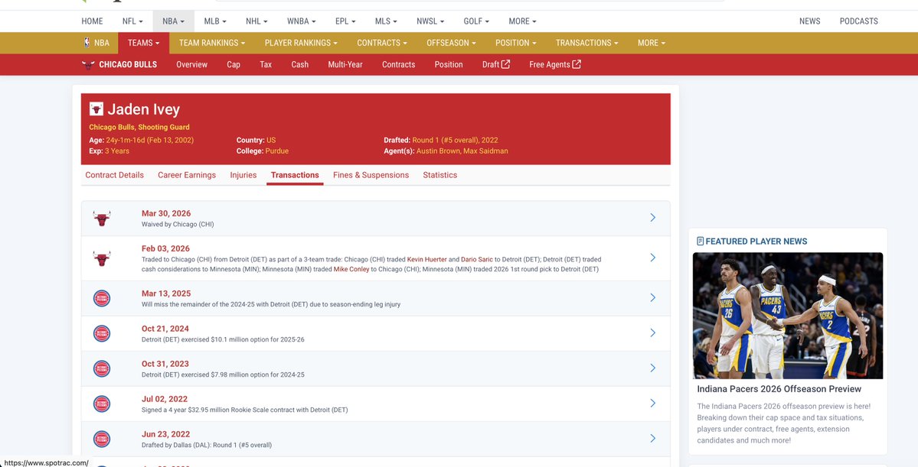
Task: Click external link icon next to Free Agents
Action: click(x=577, y=64)
